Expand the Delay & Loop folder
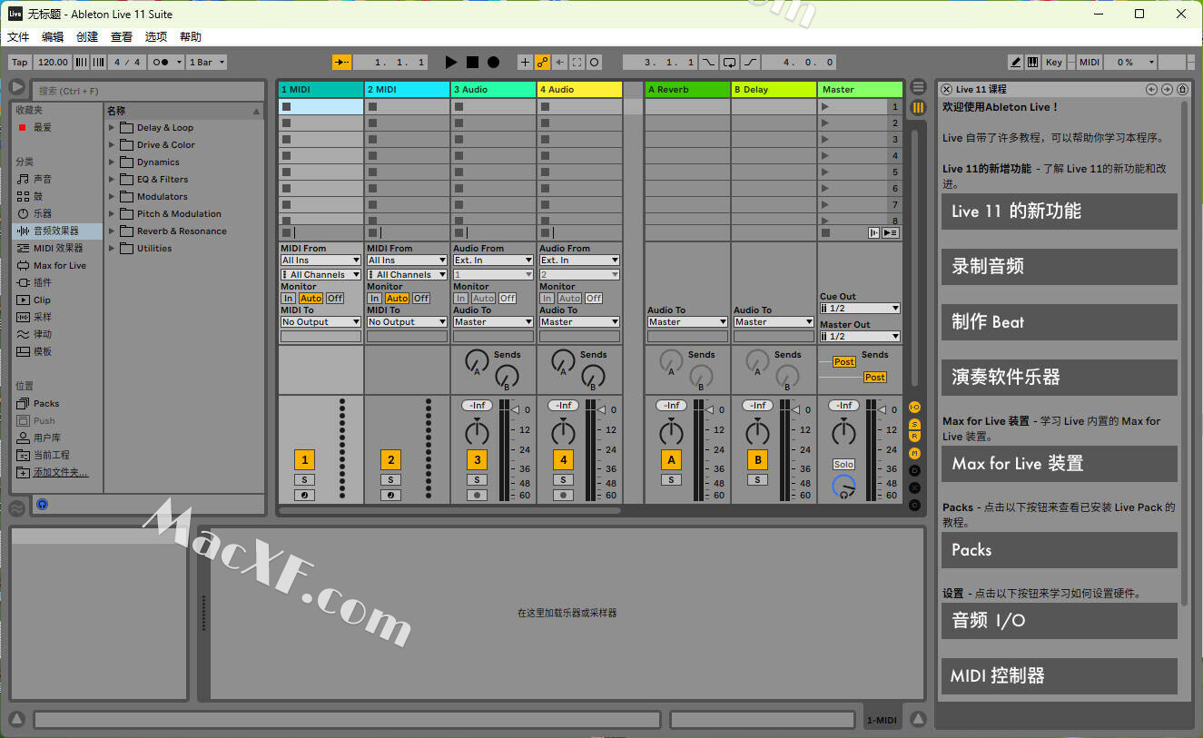The image size is (1203, 738). 112,128
